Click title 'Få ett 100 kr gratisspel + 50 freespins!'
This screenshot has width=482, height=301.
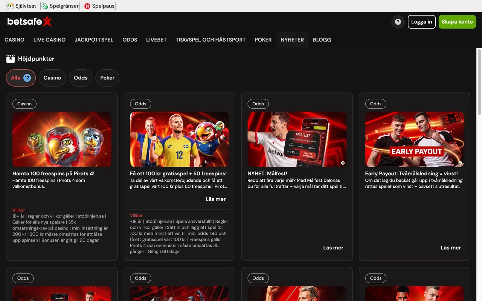[x=178, y=173]
